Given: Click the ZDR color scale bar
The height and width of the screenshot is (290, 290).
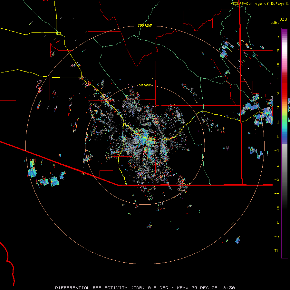Looking at the screenshot, I should click(x=285, y=143).
